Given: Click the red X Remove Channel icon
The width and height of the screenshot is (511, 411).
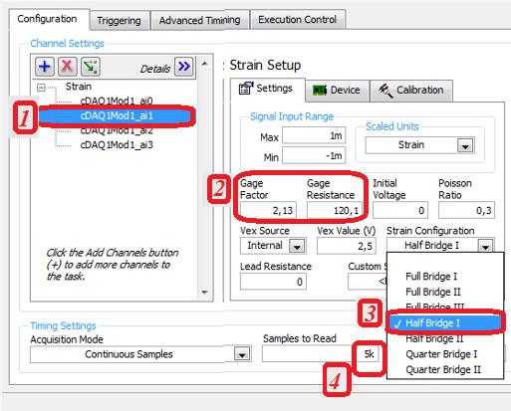Looking at the screenshot, I should pyautogui.click(x=67, y=67).
